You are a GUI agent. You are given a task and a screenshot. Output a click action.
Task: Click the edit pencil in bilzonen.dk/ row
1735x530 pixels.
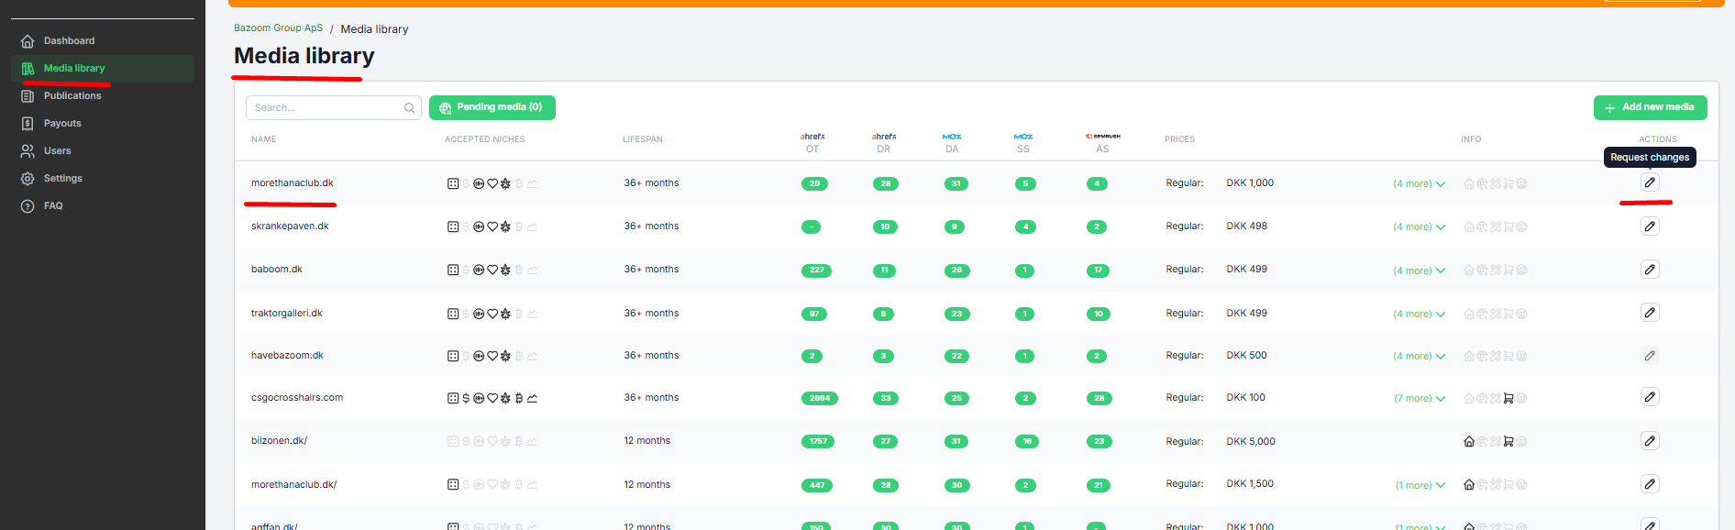pos(1649,441)
